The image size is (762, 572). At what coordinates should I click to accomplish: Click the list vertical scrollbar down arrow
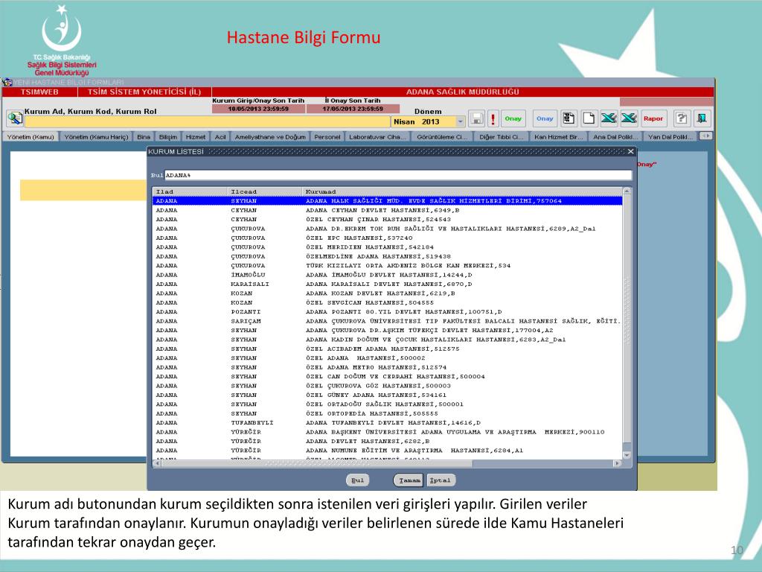[627, 455]
